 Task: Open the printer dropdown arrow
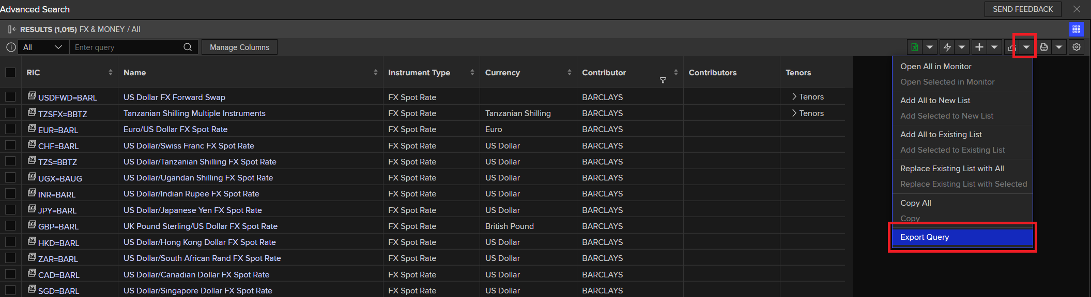[x=1059, y=47]
